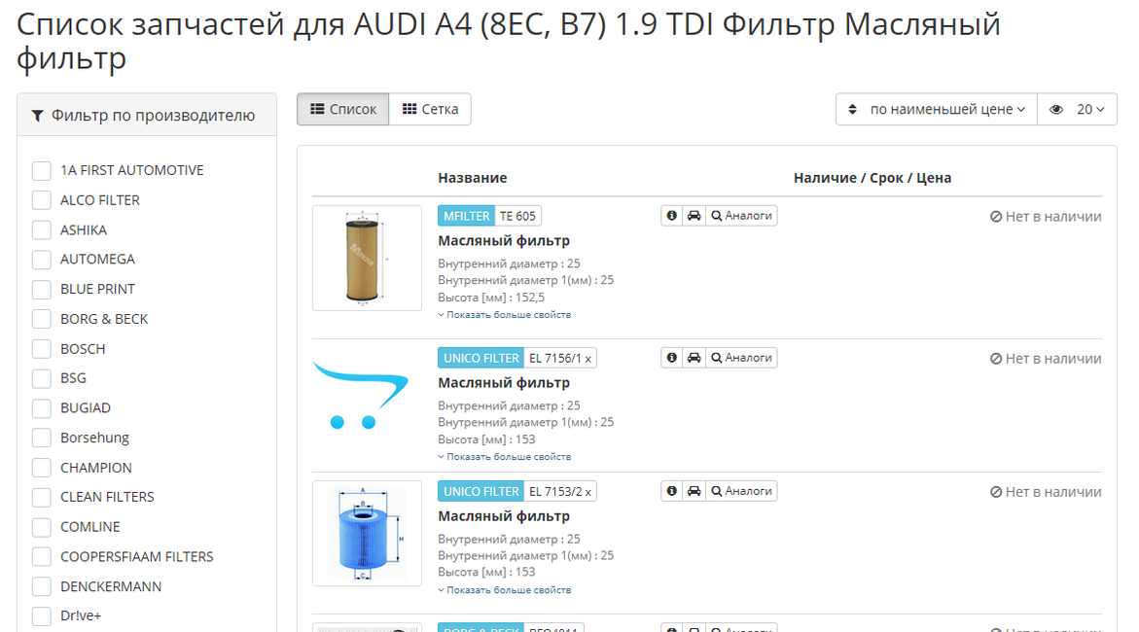Open Аналоги search for UNICO EL 7153/2 x
The image size is (1139, 632).
tap(741, 491)
